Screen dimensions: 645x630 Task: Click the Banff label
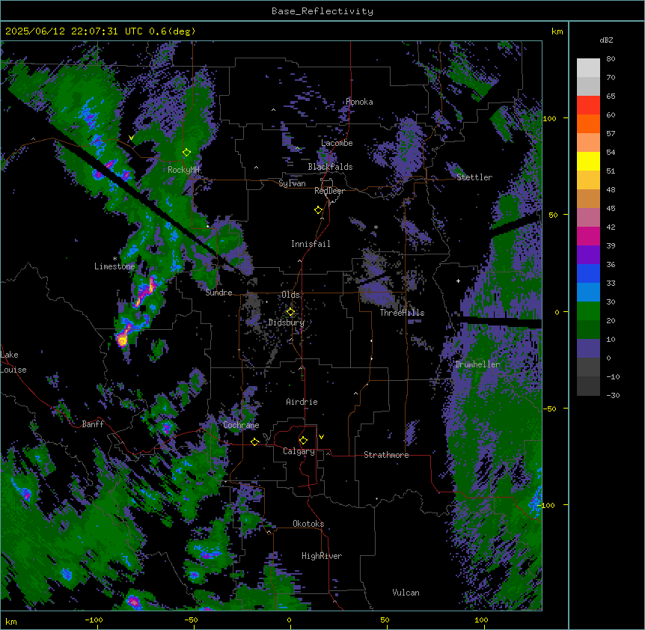(93, 424)
